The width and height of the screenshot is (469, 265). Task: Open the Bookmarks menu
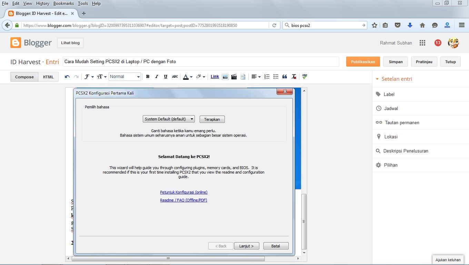coord(63,3)
